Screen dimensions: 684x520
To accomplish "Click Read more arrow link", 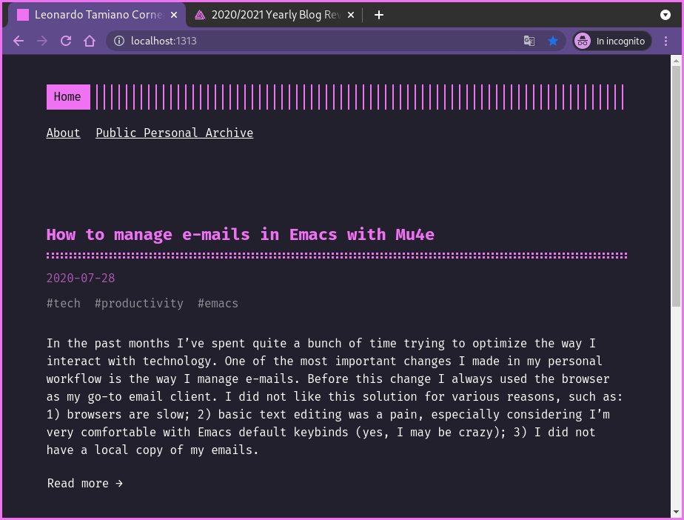I will pyautogui.click(x=85, y=483).
